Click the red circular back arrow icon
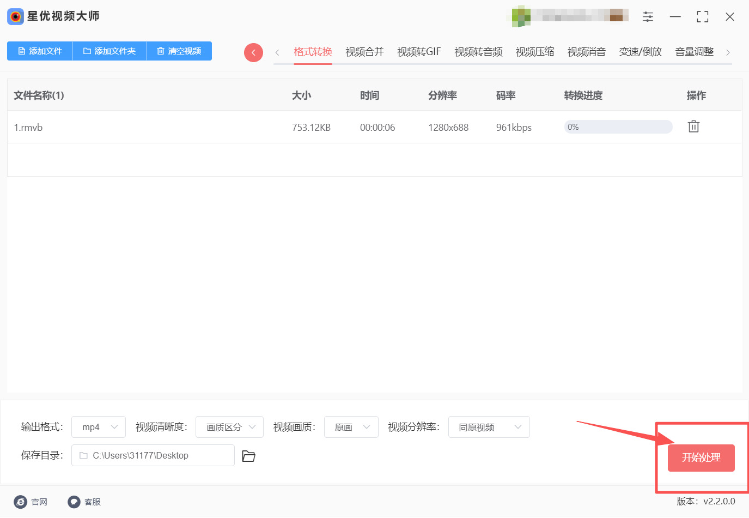The image size is (749, 518). 253,52
